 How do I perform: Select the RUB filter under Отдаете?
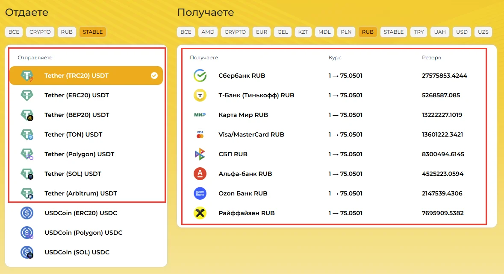click(x=67, y=32)
